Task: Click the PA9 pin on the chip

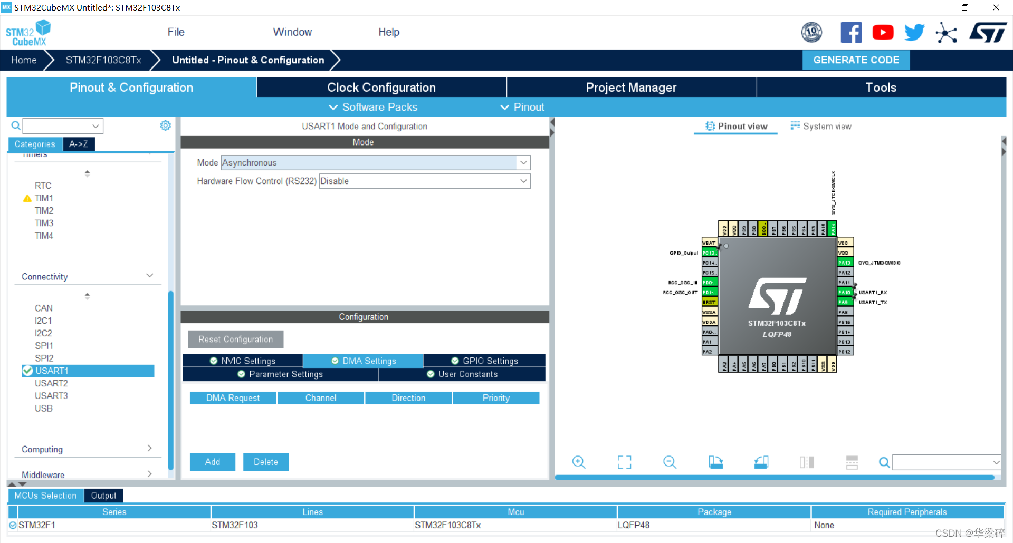Action: (845, 302)
